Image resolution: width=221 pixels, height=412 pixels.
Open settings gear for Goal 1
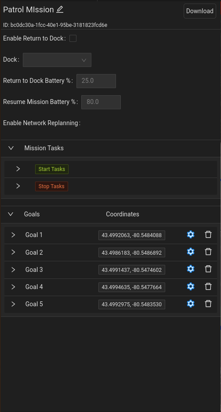191,234
